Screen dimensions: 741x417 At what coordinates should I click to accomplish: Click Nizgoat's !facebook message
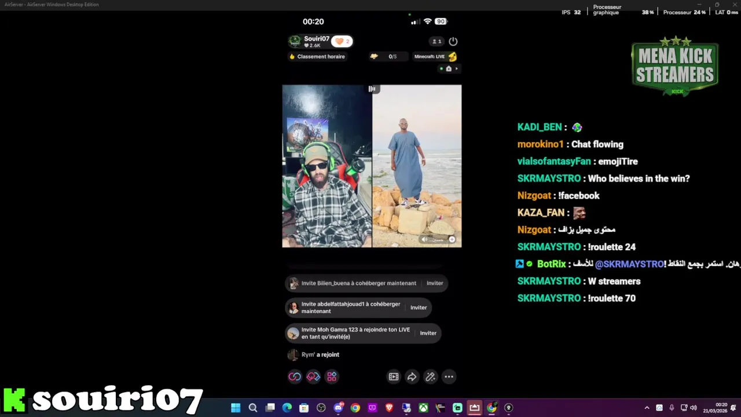point(559,196)
